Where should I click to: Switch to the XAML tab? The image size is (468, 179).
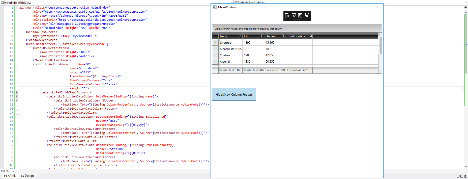coord(10,176)
